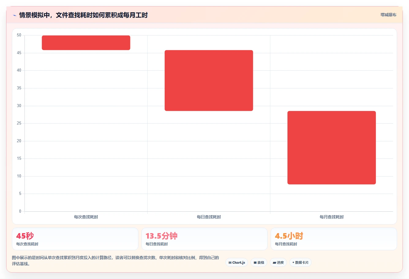Select the 表格 tag chip
The width and height of the screenshot is (409, 279).
pyautogui.click(x=259, y=262)
